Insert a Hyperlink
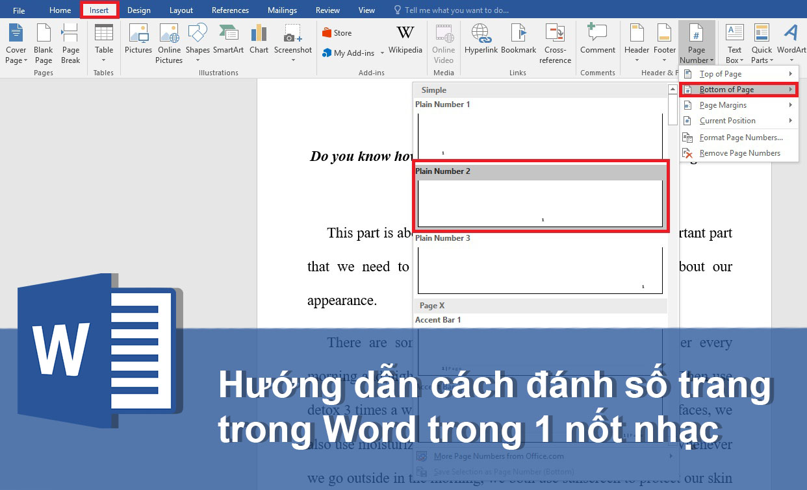Screen dimensions: 807x490 (481, 39)
